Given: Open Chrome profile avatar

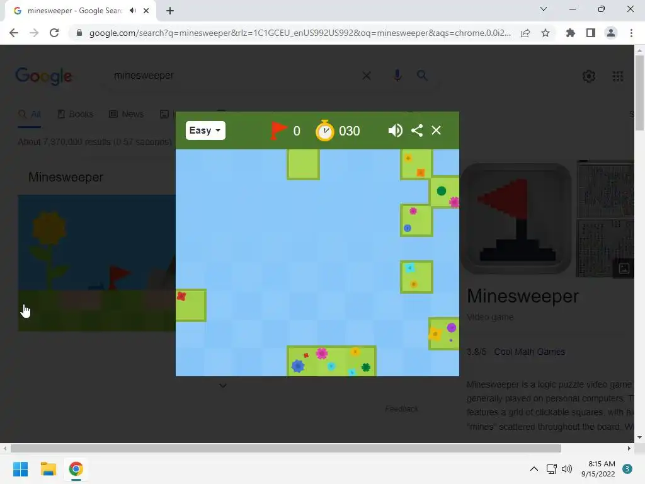Looking at the screenshot, I should (611, 33).
